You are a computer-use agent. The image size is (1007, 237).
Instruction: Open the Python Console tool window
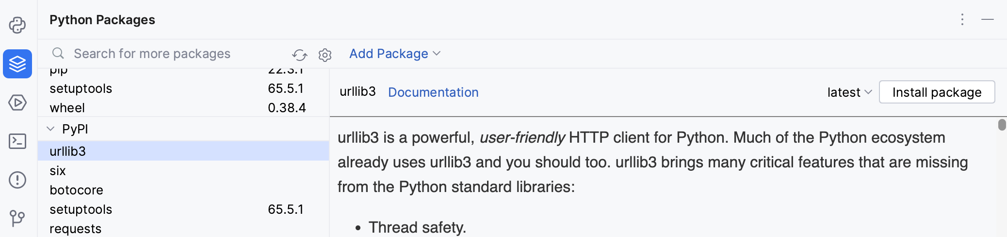pyautogui.click(x=17, y=25)
